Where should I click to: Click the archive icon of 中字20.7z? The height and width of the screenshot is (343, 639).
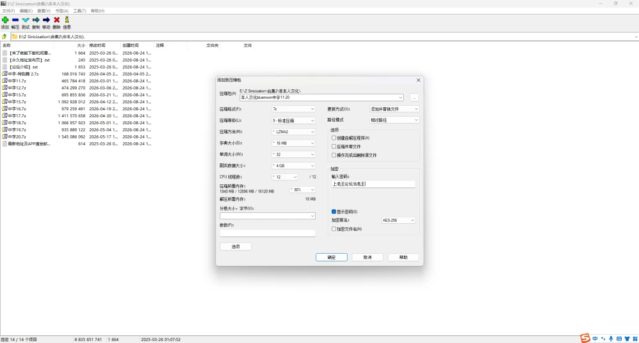pos(4,136)
